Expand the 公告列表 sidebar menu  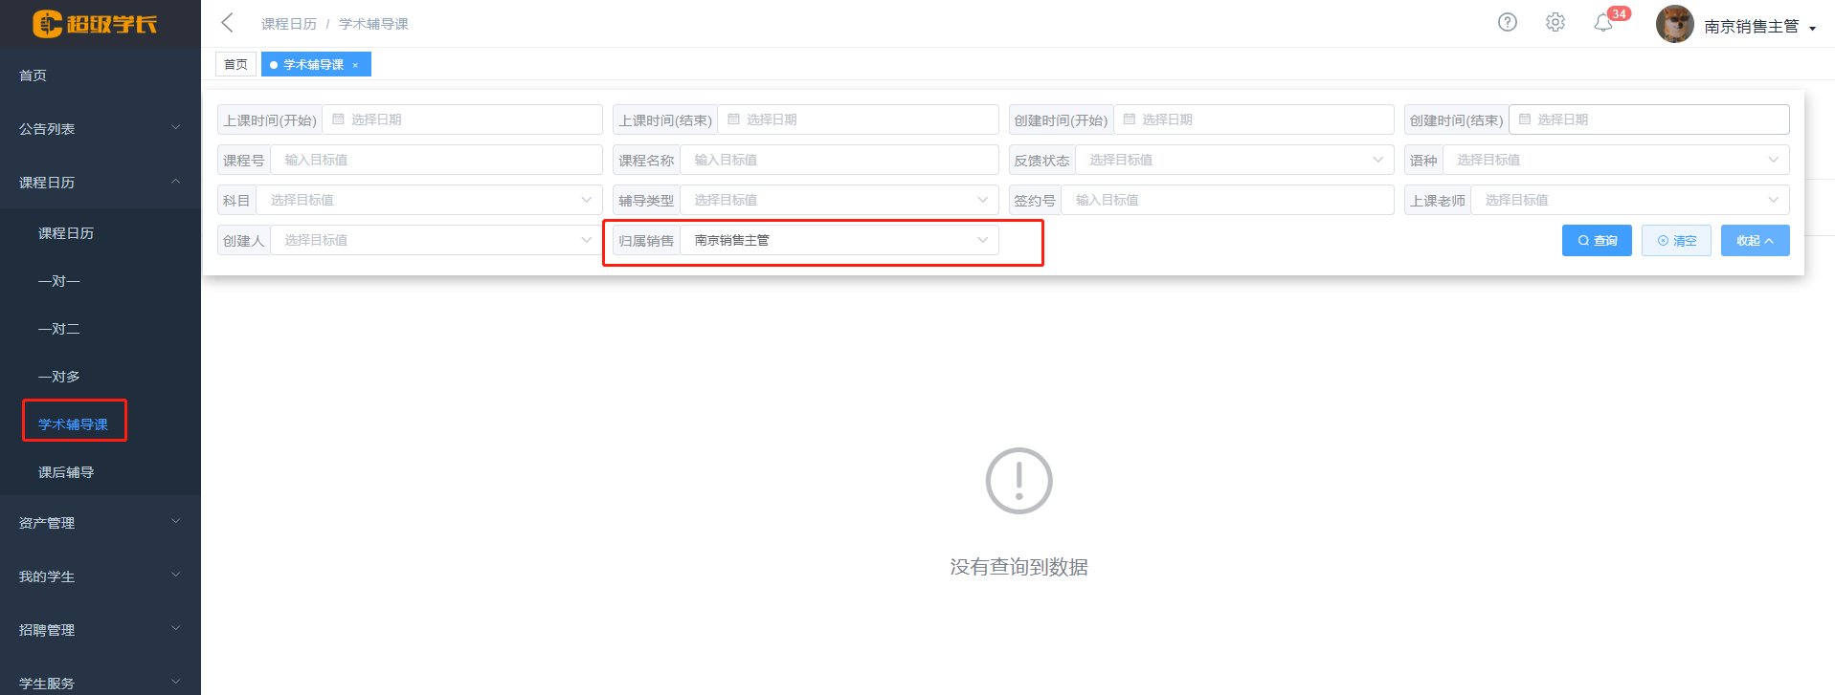click(100, 128)
